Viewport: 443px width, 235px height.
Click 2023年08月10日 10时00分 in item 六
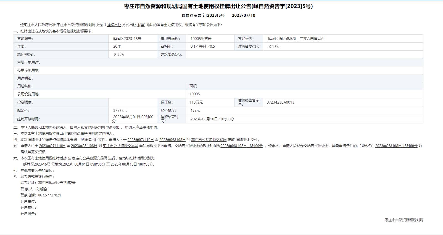coord(132,164)
